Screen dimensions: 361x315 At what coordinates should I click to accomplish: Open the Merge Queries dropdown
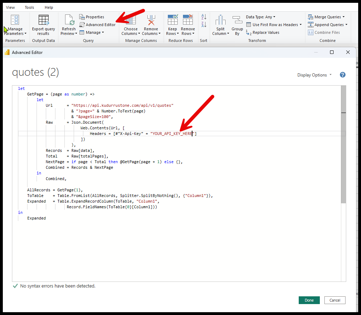point(326,17)
